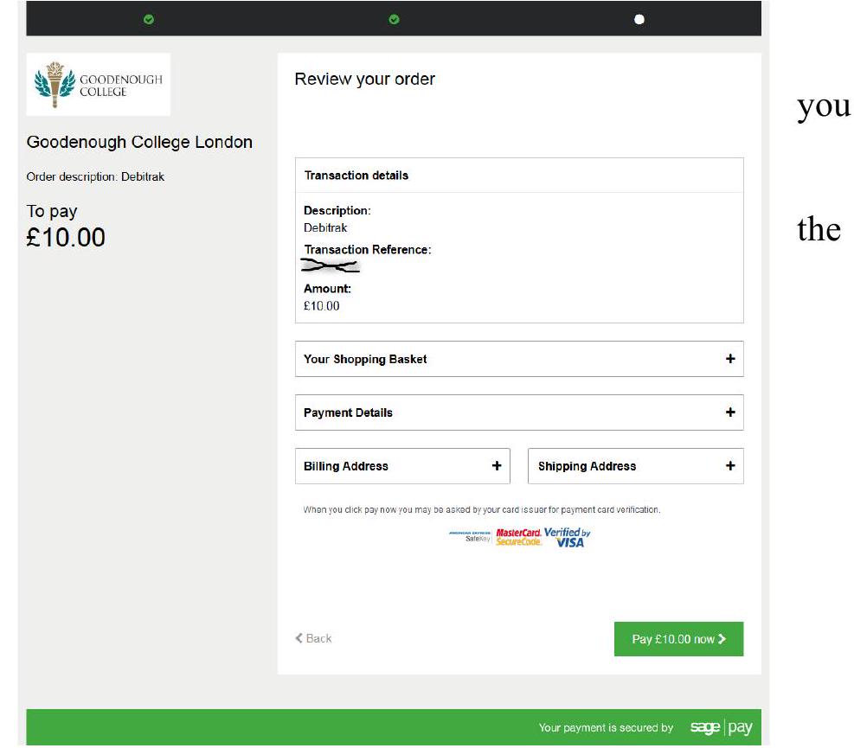Click the scribbled-out Transaction Reference value
The image size is (854, 748).
[331, 267]
